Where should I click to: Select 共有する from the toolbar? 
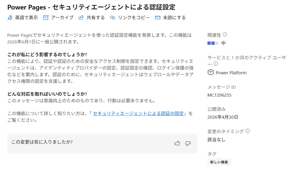tap(96, 18)
